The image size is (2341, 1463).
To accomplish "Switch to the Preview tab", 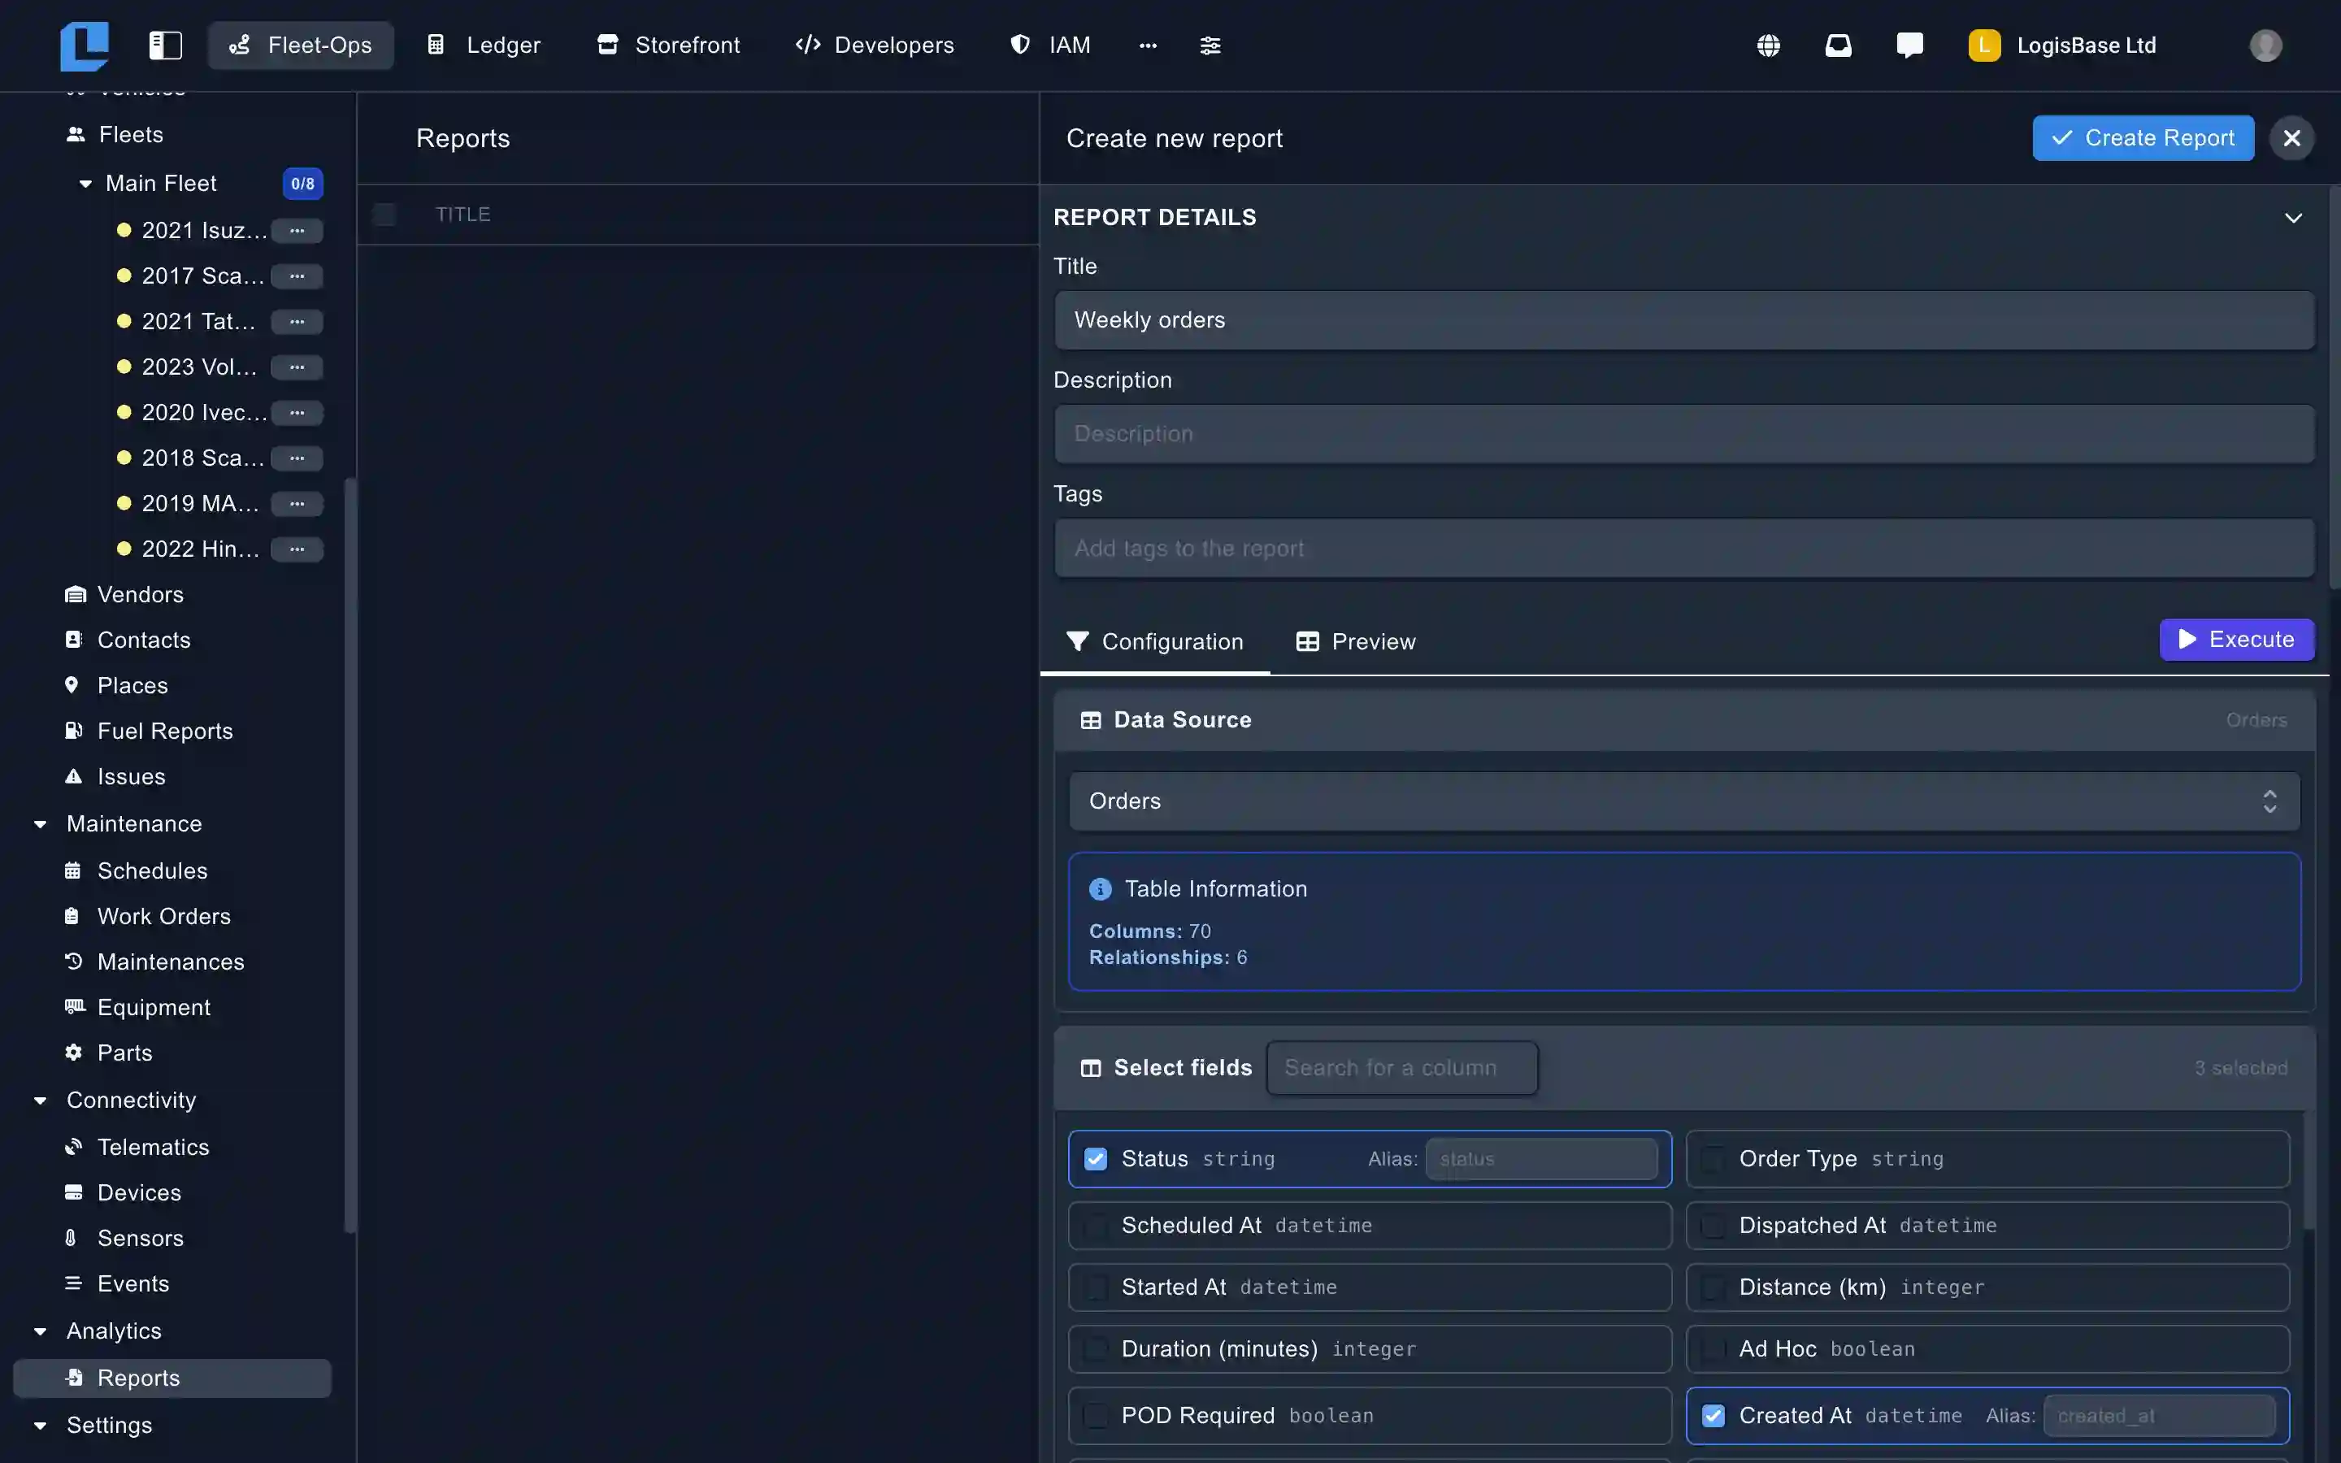I will pos(1355,641).
